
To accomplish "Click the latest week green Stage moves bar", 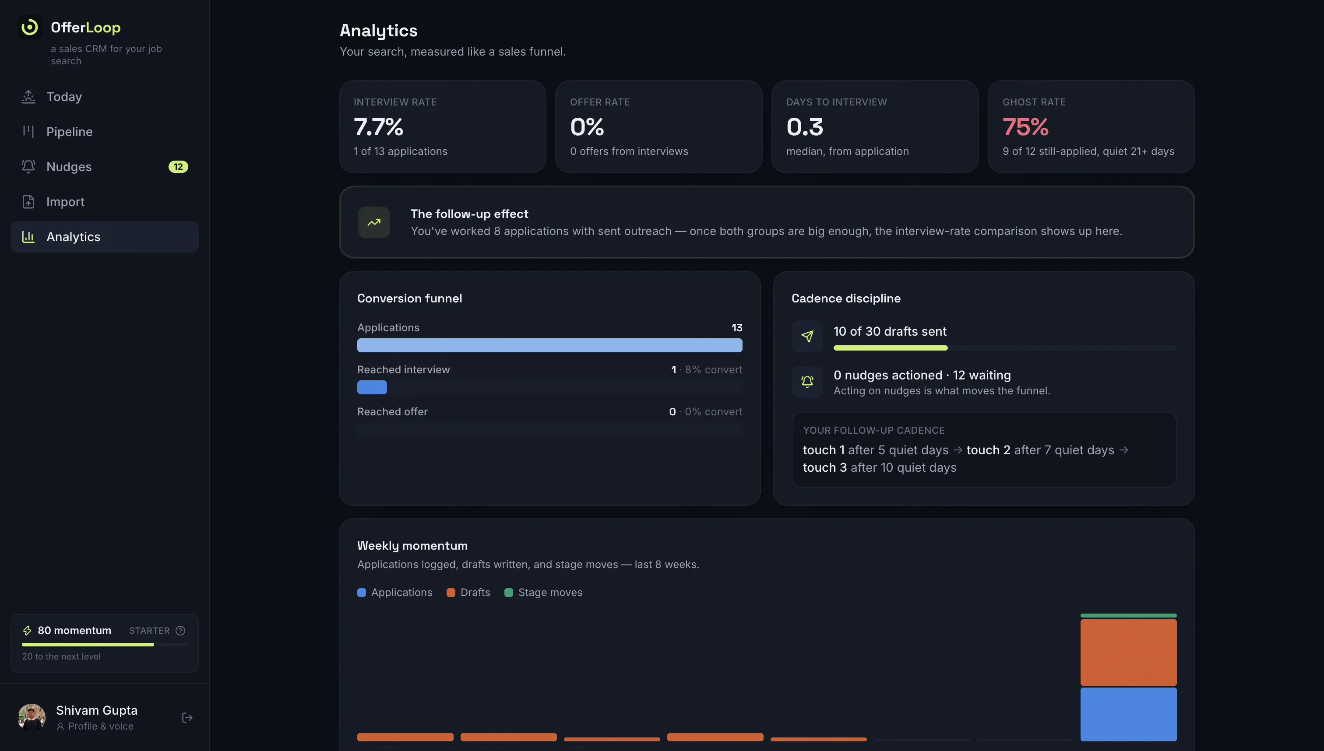I will [1129, 615].
